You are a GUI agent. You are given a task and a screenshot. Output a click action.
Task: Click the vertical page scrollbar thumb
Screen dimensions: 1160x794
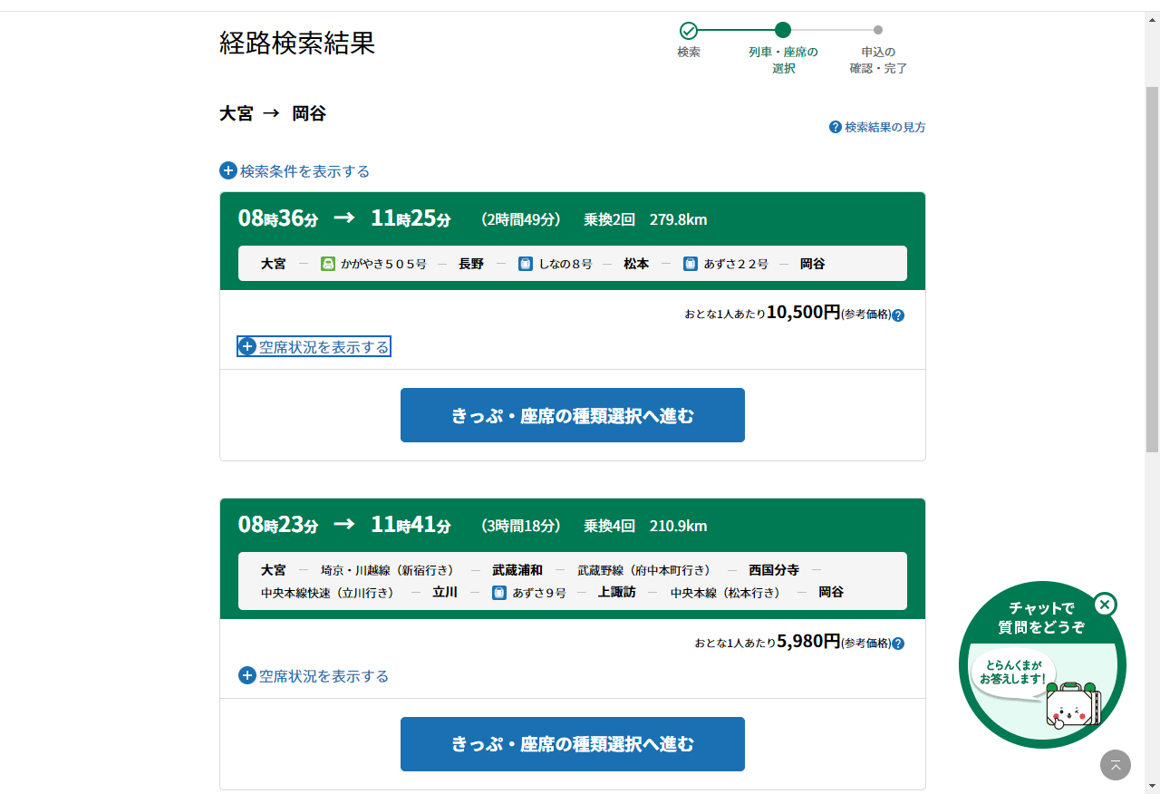pos(1152,272)
